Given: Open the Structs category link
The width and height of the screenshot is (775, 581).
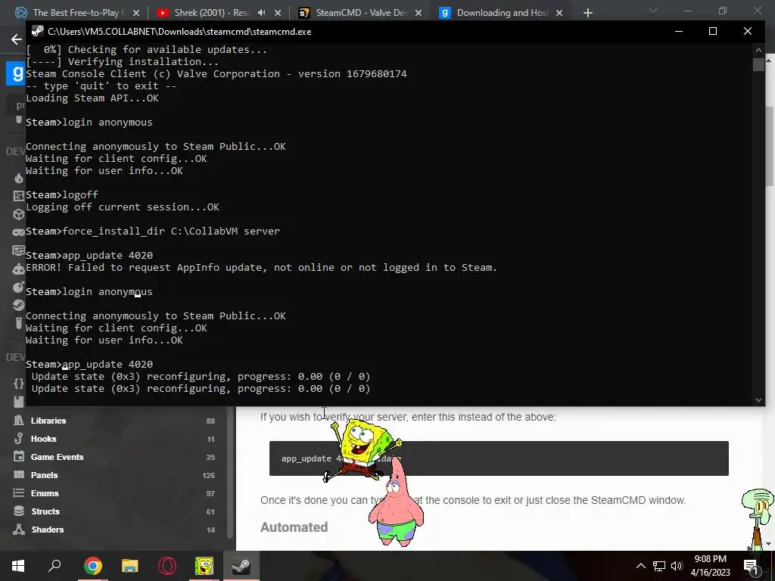Looking at the screenshot, I should point(45,511).
